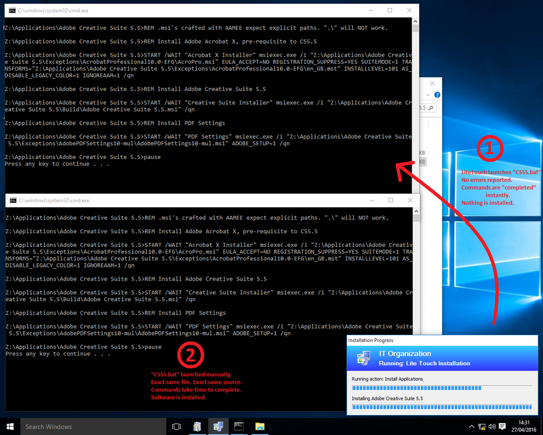Image resolution: width=543 pixels, height=435 pixels.
Task: Open the Action Center notifications icon
Action: tap(502, 427)
